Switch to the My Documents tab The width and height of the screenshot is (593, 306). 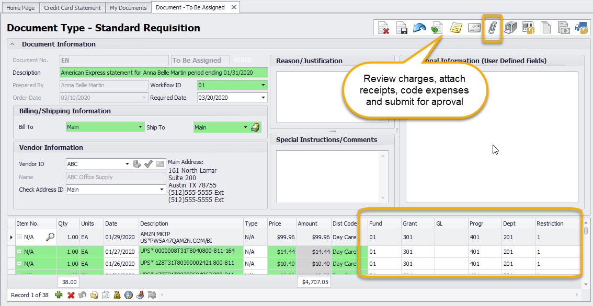coord(128,8)
